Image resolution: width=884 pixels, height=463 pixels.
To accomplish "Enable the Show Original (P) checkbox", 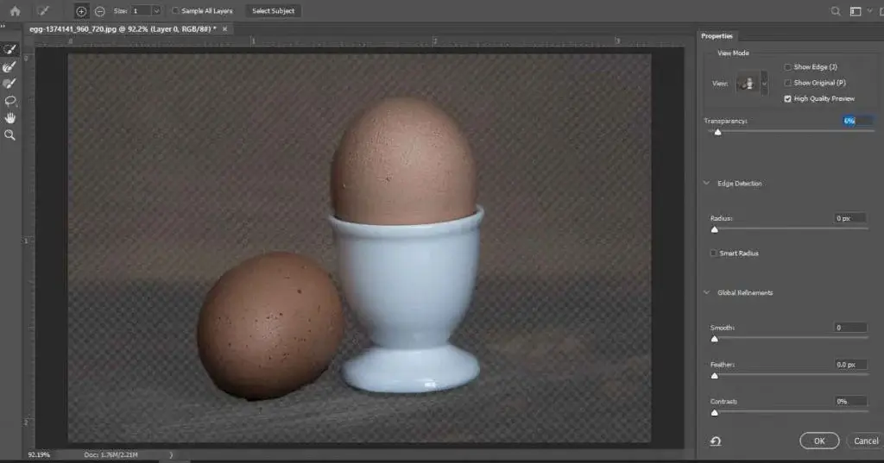I will 787,83.
